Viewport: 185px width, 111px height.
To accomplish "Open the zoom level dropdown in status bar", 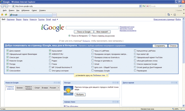I will pyautogui.click(x=181, y=109).
